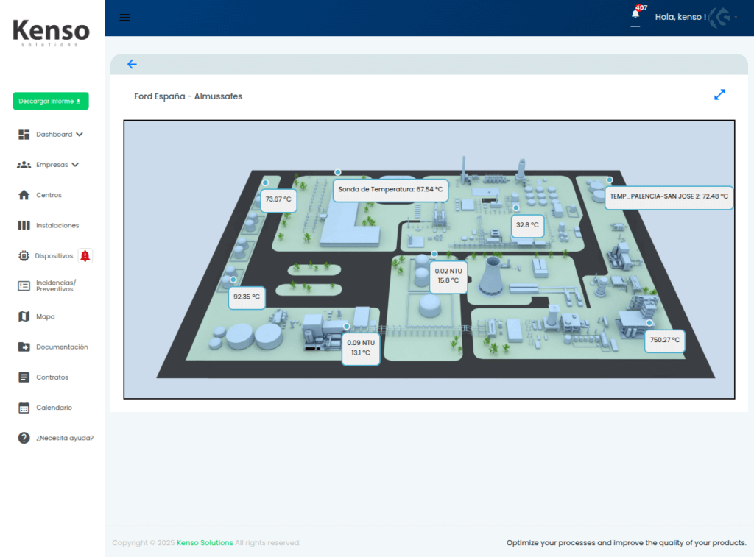The image size is (754, 557).
Task: Select the Sonda de Temperatura 67.54 ºC label
Action: (390, 189)
